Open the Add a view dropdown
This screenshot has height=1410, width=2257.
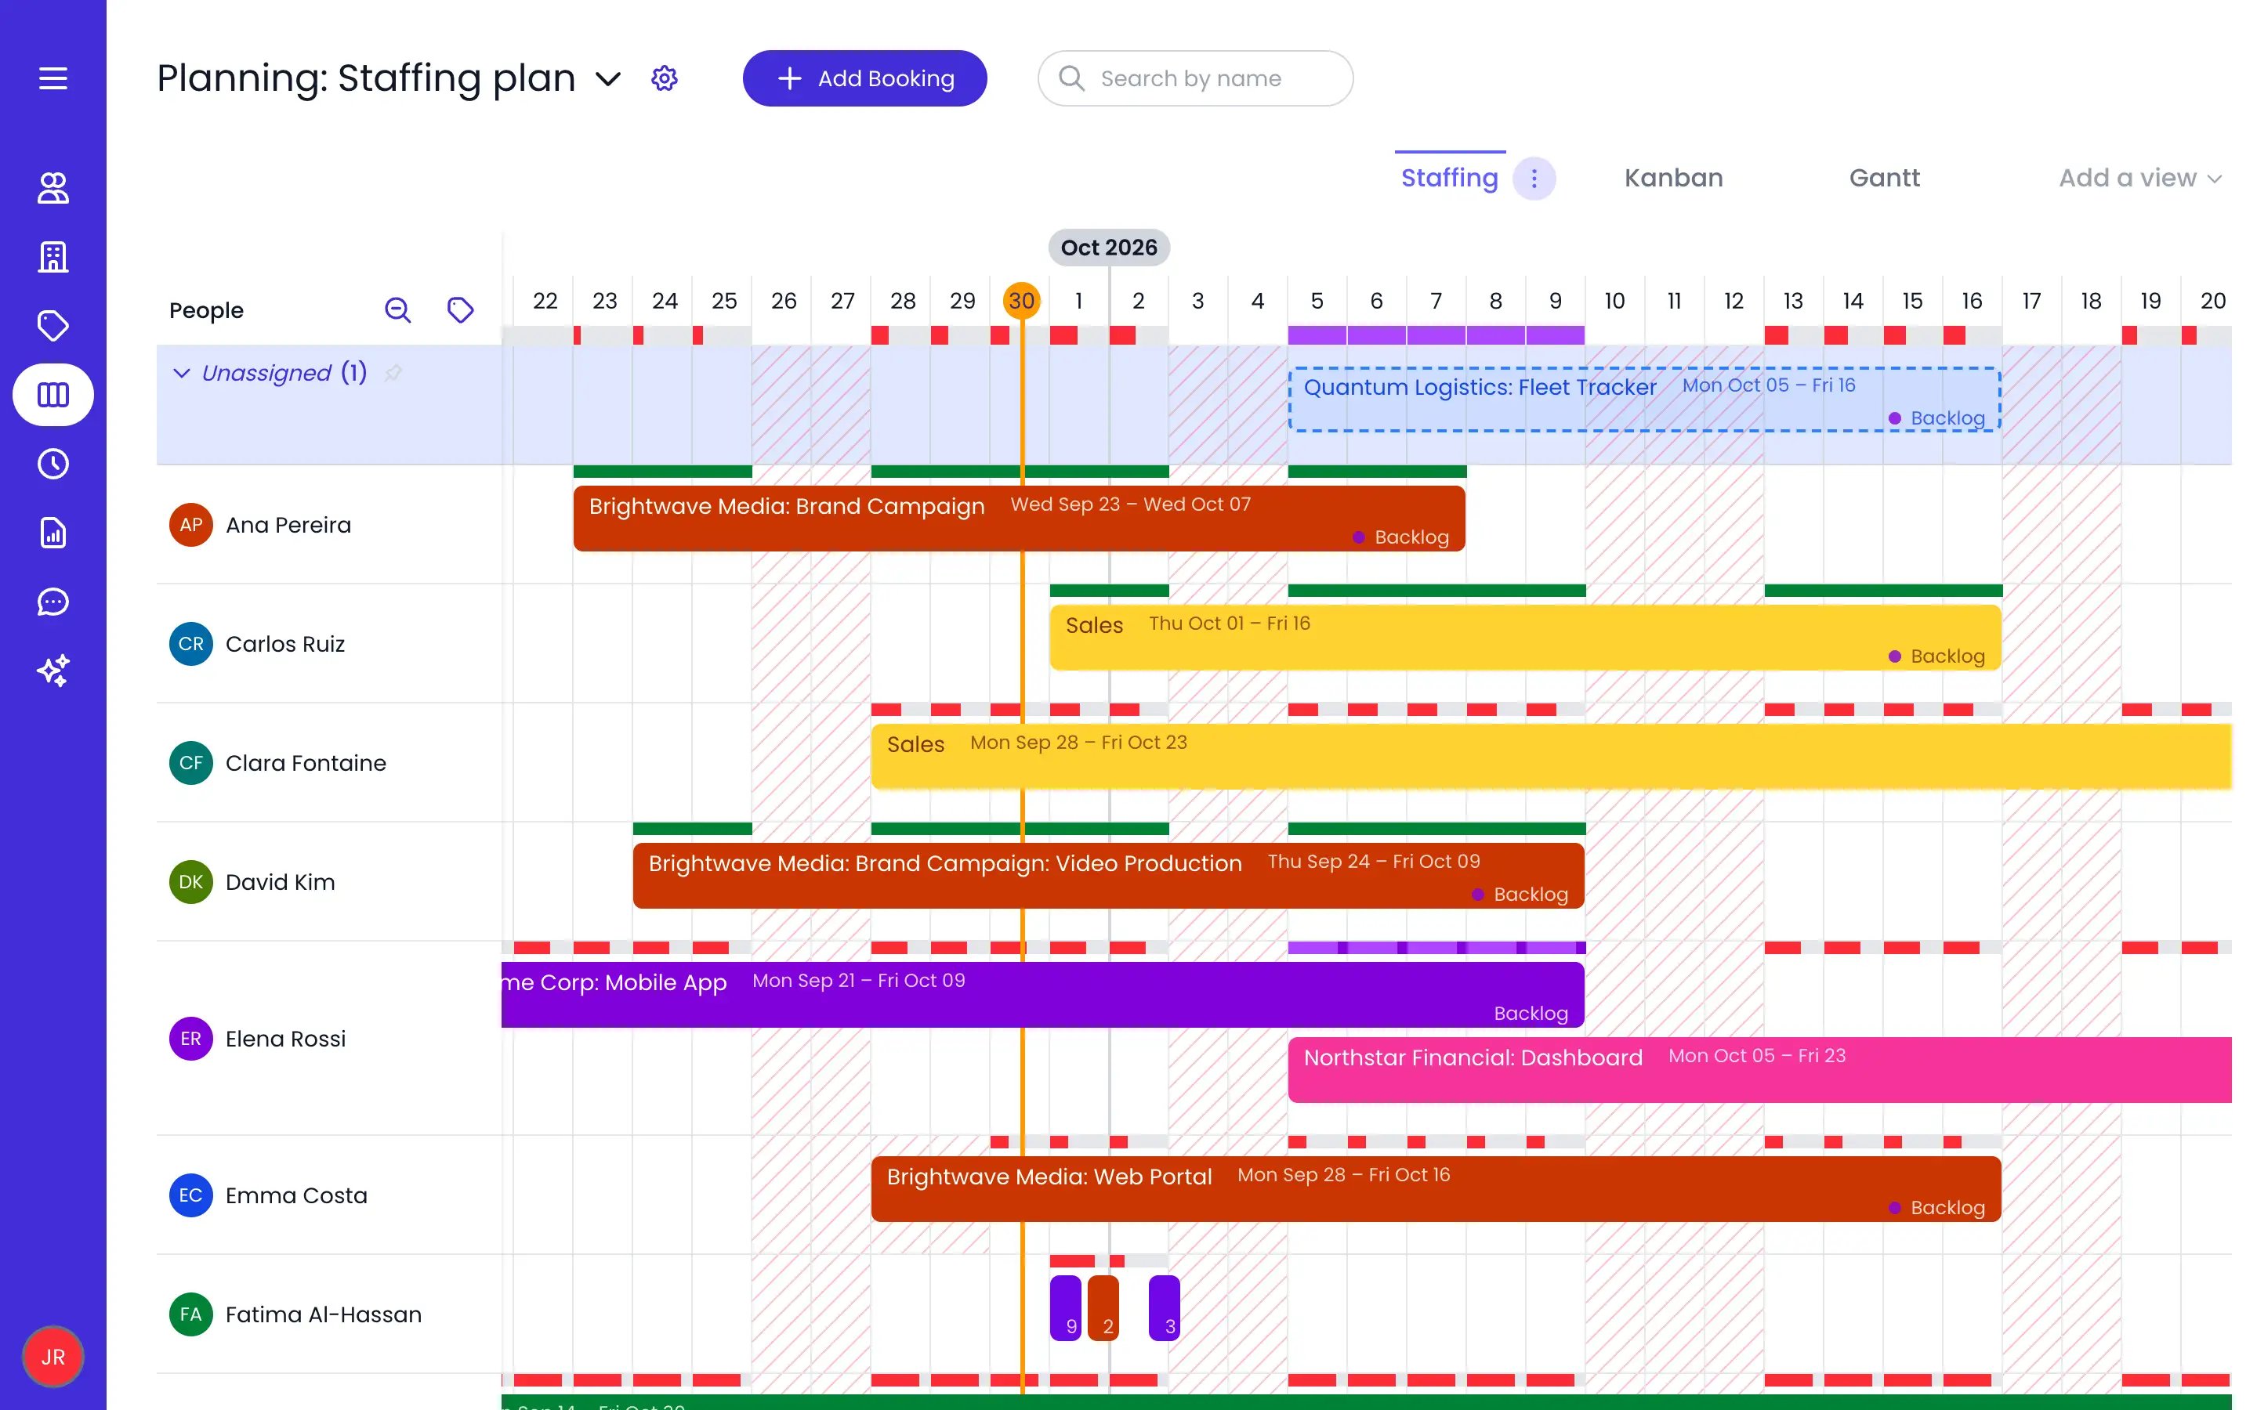click(x=2140, y=178)
